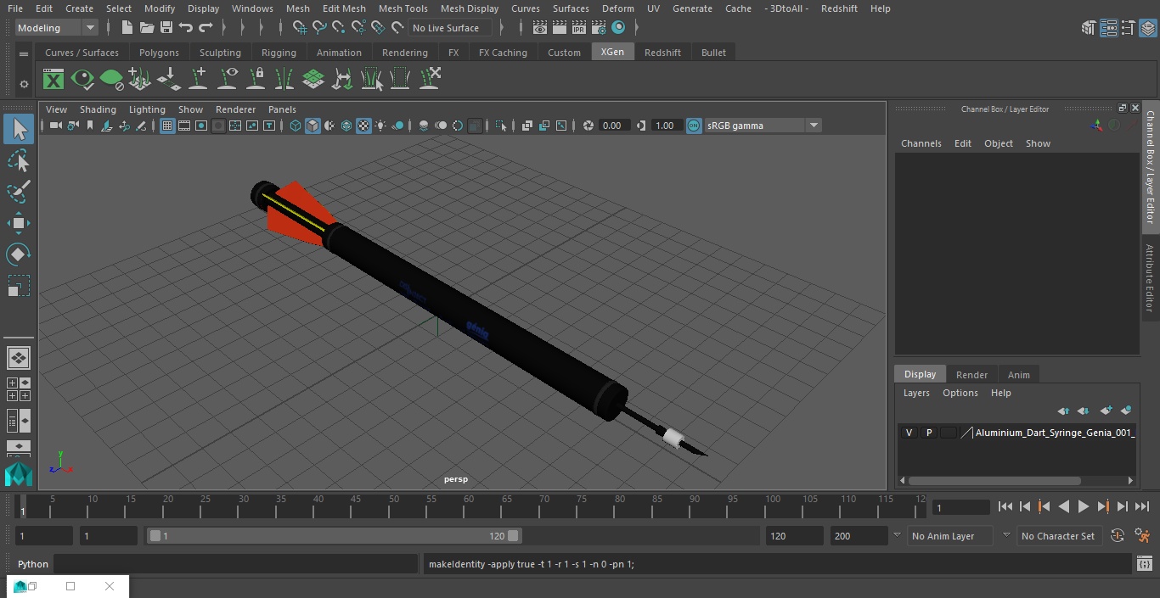Click the XGen guide lock icon

point(256,80)
